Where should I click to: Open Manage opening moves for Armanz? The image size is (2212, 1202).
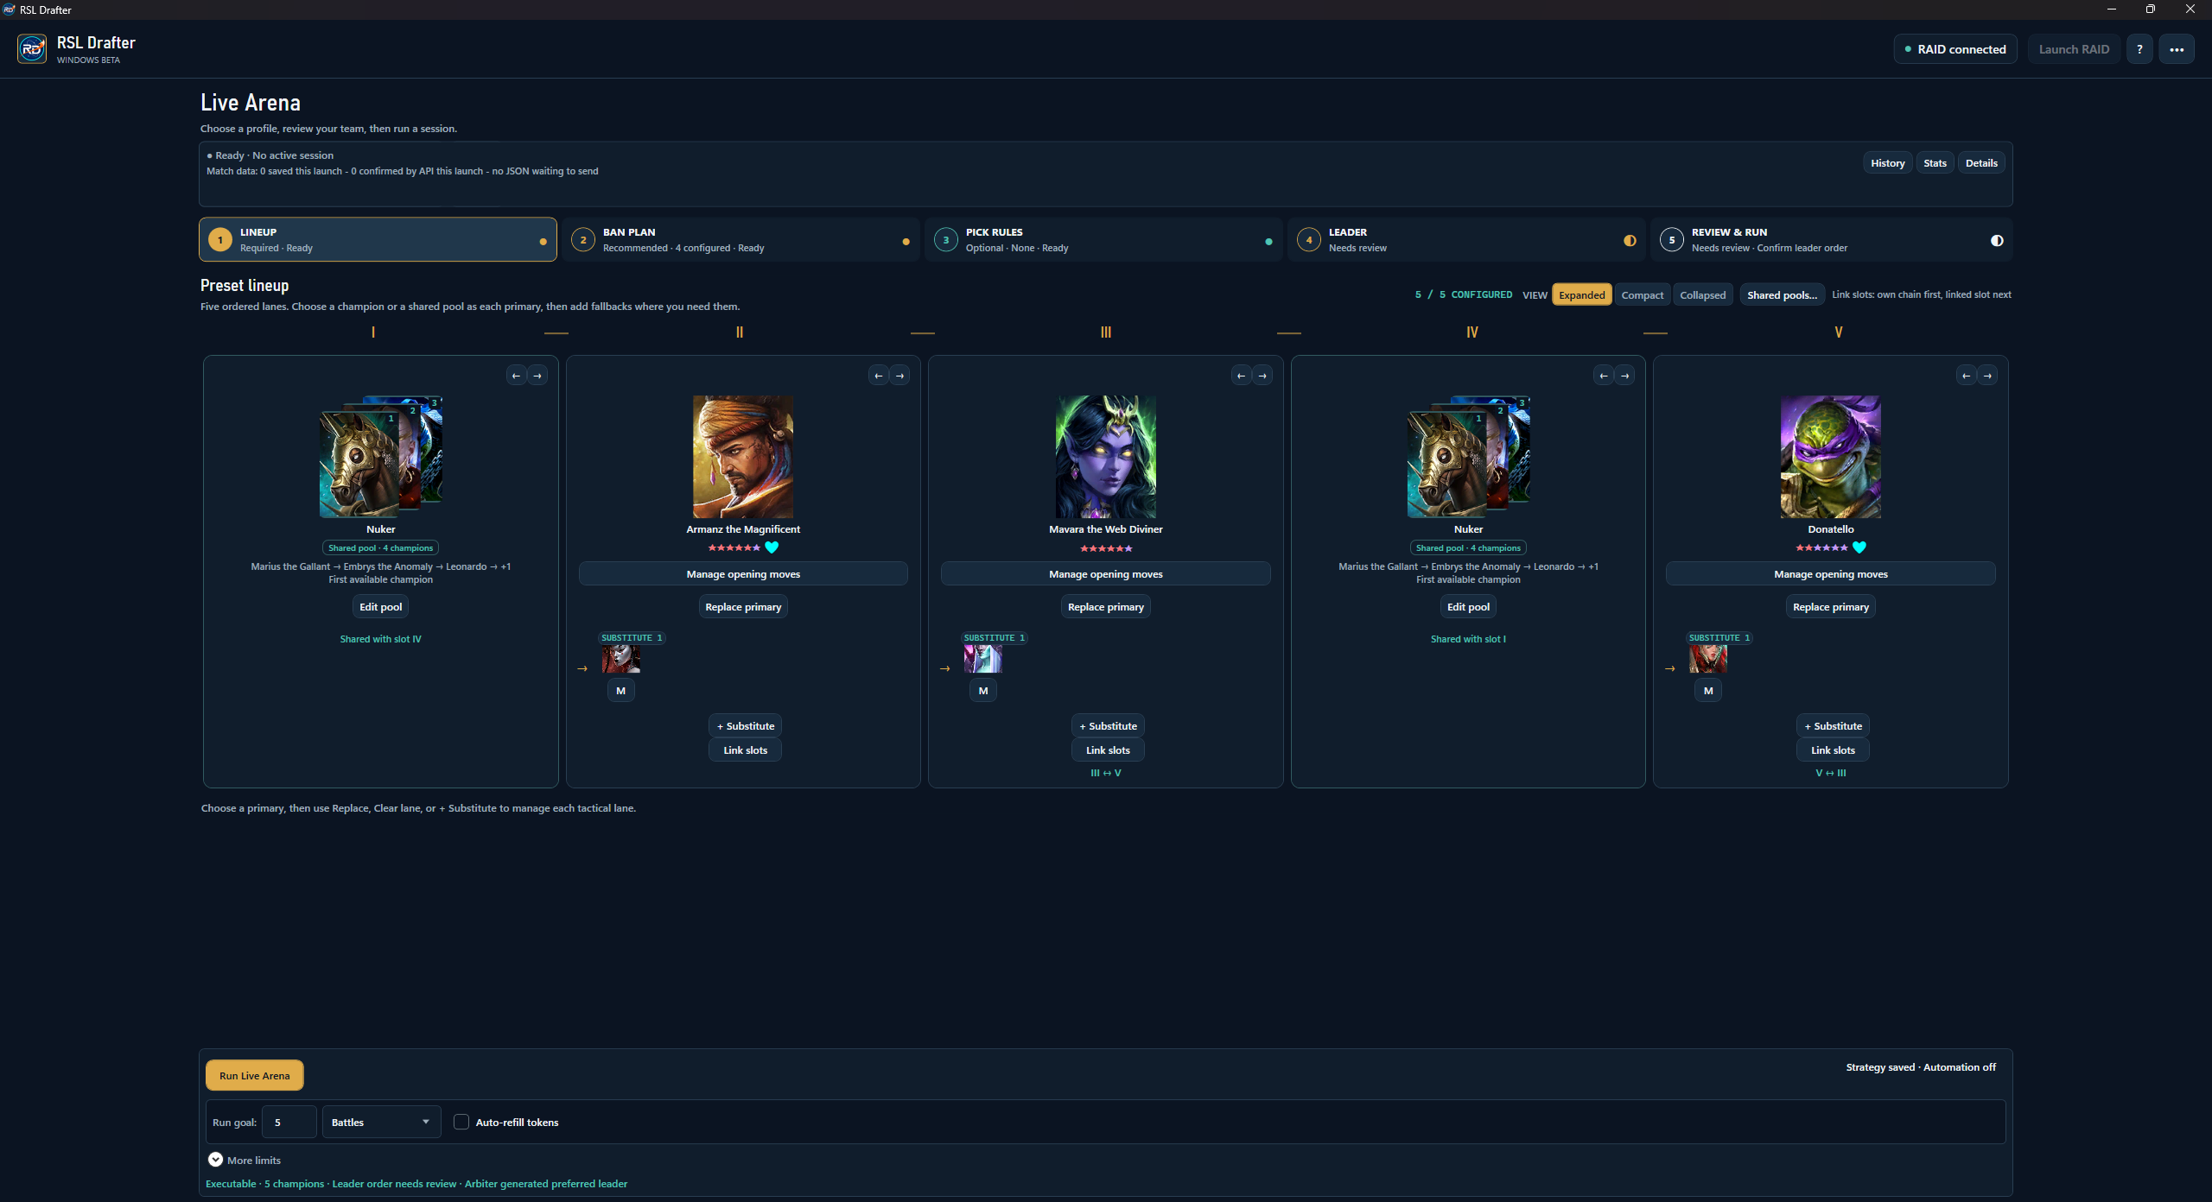point(743,574)
